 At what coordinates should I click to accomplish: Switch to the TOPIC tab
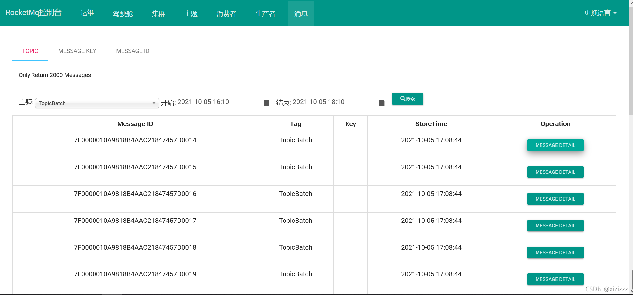(x=30, y=51)
